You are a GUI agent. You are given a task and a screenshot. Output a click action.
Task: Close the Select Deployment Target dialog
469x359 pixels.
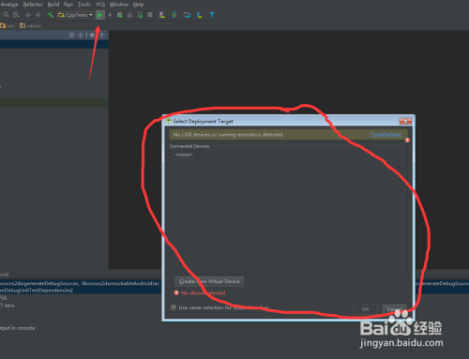(405, 121)
